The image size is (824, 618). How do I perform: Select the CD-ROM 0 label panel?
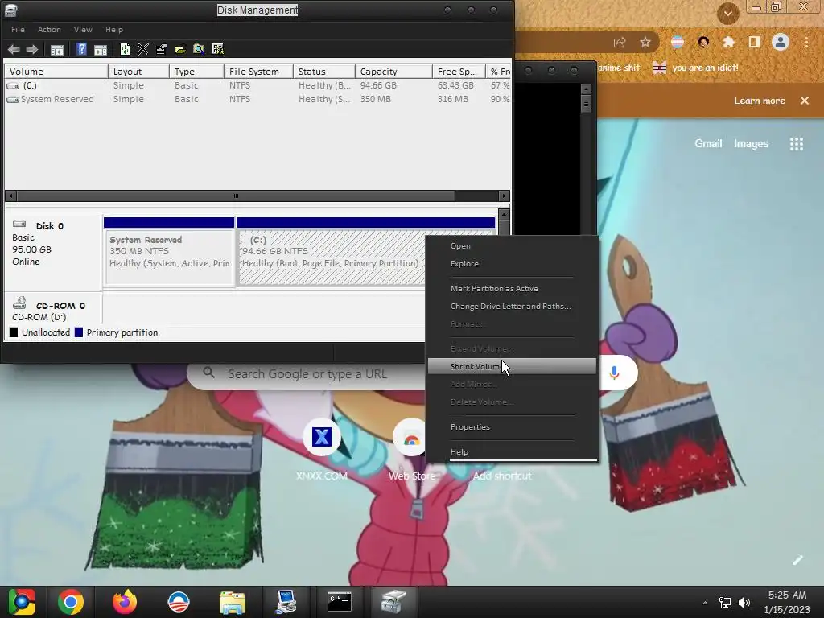[53, 309]
